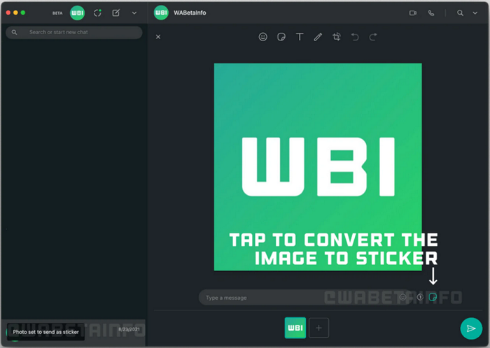Add another image with plus button
The image size is (490, 348).
318,327
